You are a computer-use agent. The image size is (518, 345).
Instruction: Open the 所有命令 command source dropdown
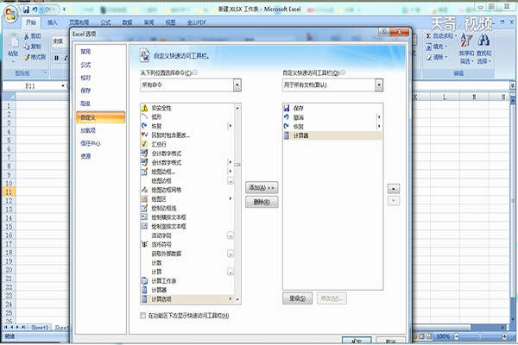(x=237, y=85)
